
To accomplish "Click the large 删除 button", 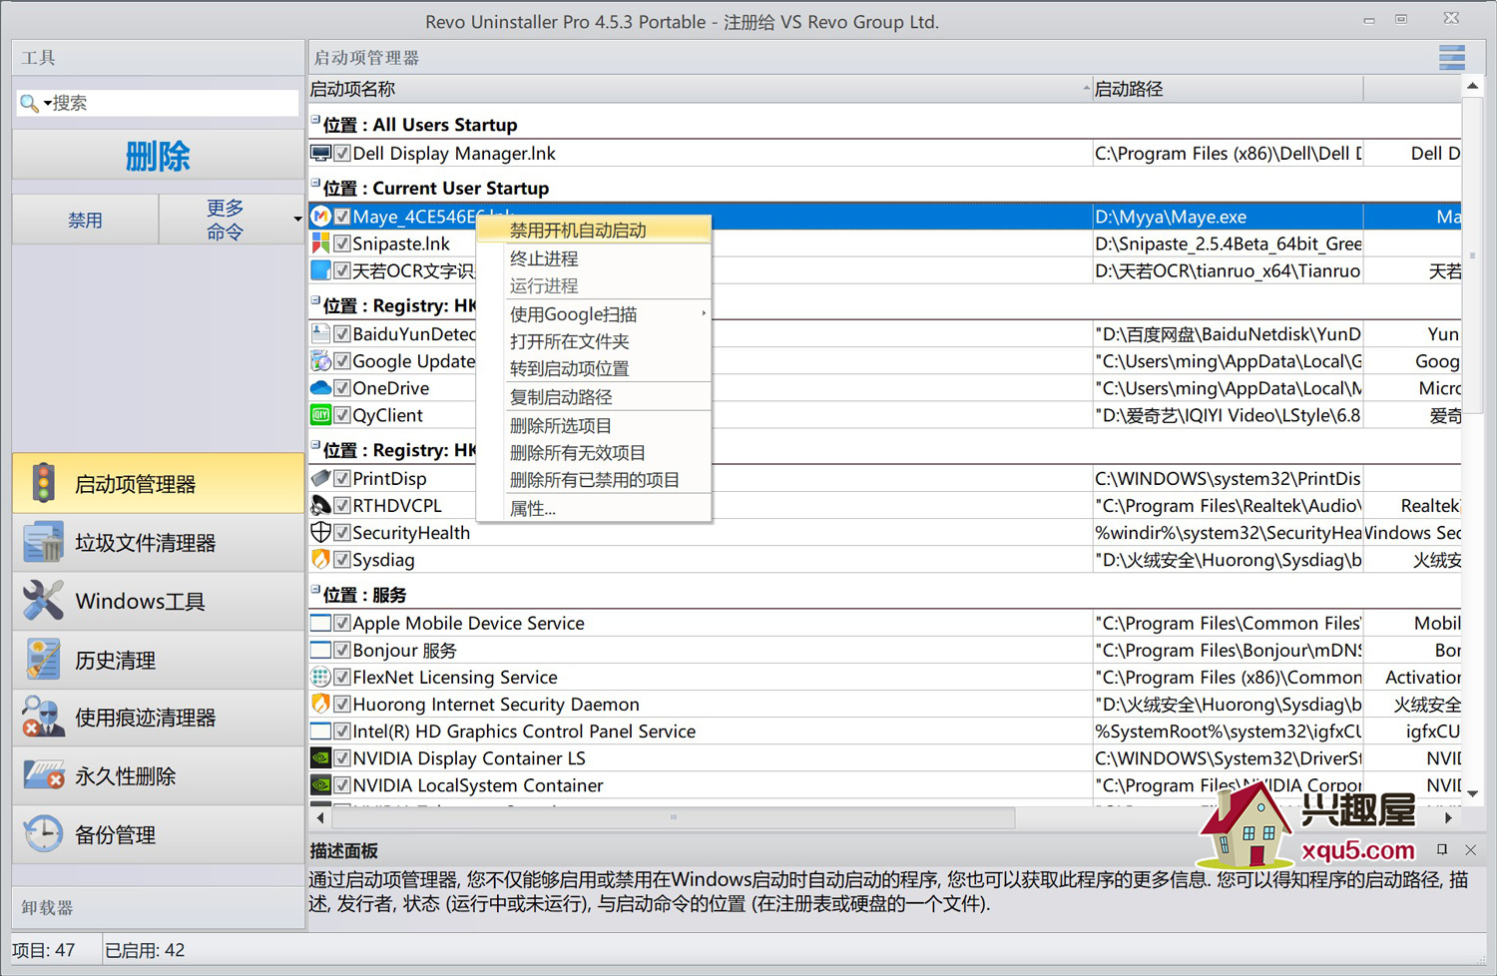I will click(158, 155).
